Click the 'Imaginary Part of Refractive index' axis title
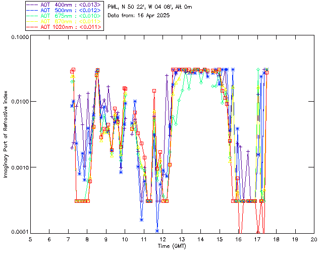The image size is (323, 259). (x=6, y=134)
